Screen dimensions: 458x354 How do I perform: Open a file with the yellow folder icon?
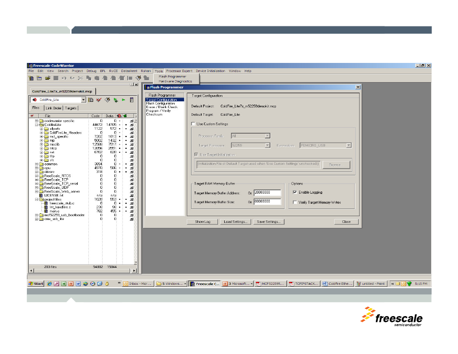pos(48,78)
